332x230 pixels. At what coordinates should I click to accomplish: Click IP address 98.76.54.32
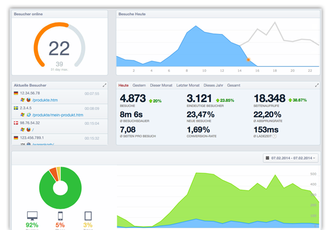30,123
